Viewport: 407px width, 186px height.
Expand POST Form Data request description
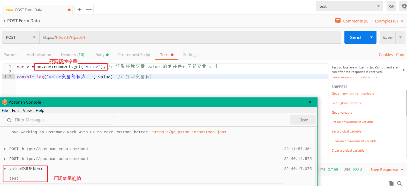[5, 21]
